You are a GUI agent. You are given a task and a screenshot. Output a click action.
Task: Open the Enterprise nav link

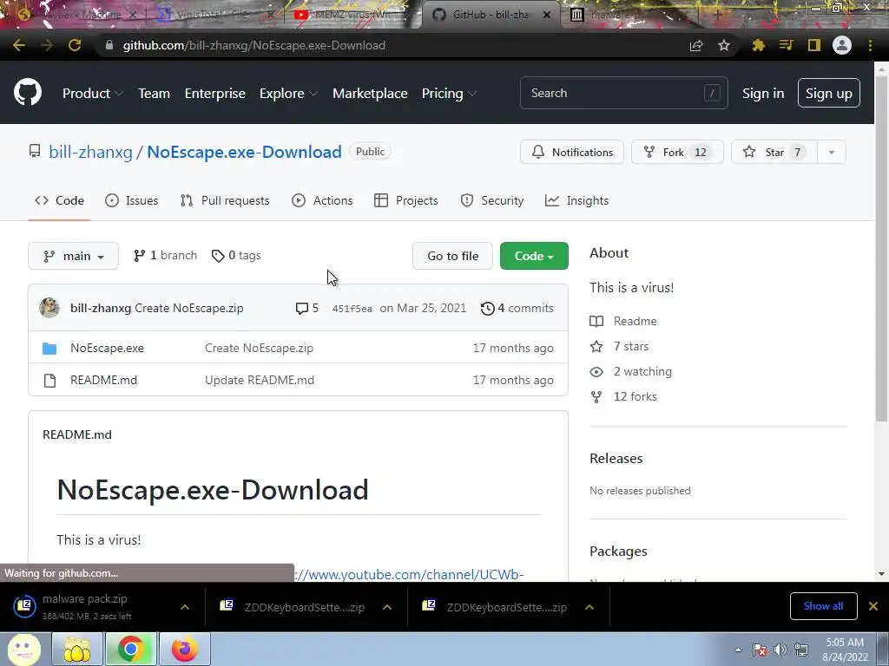pyautogui.click(x=215, y=94)
